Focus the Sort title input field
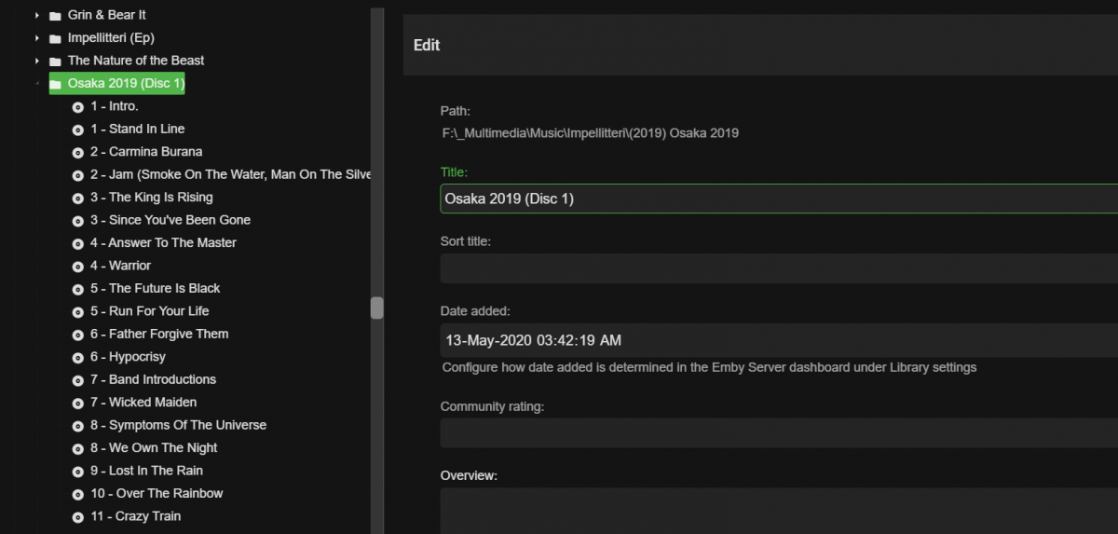1118x534 pixels. click(x=778, y=268)
